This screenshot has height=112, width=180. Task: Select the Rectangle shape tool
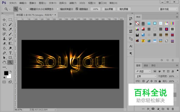point(10,57)
